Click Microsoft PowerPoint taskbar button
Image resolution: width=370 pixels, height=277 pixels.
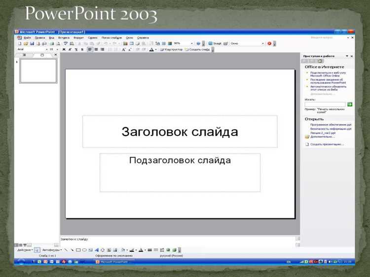coord(114,262)
